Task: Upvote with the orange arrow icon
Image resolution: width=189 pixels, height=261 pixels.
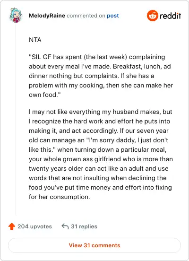Action: (12, 226)
